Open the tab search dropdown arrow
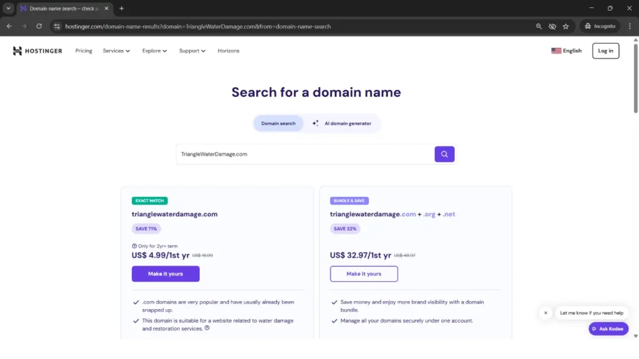 [8, 9]
